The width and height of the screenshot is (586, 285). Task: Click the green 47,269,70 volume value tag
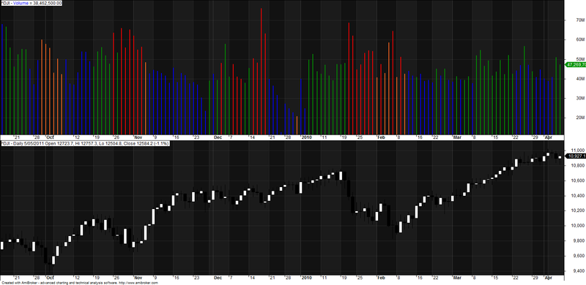tap(576, 64)
